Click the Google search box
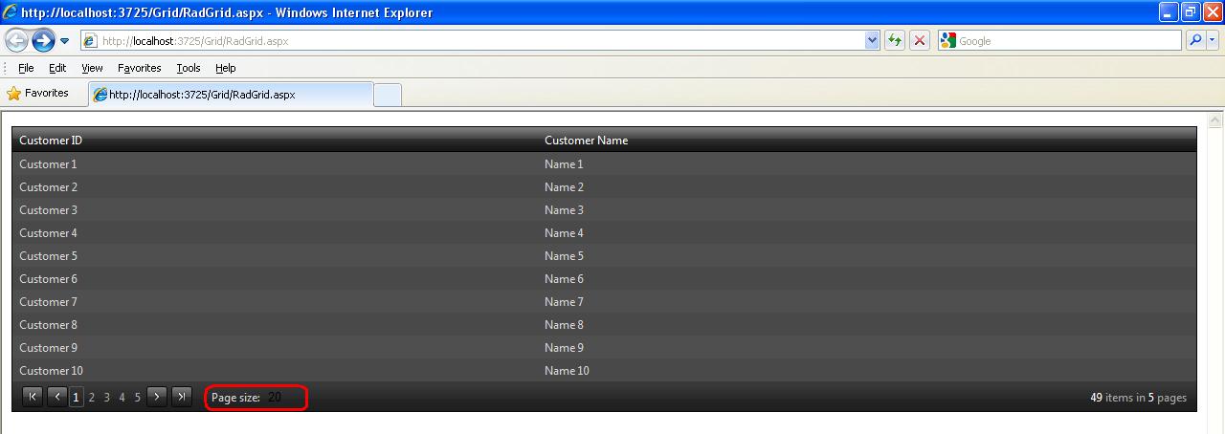This screenshot has width=1225, height=434. click(x=1059, y=41)
